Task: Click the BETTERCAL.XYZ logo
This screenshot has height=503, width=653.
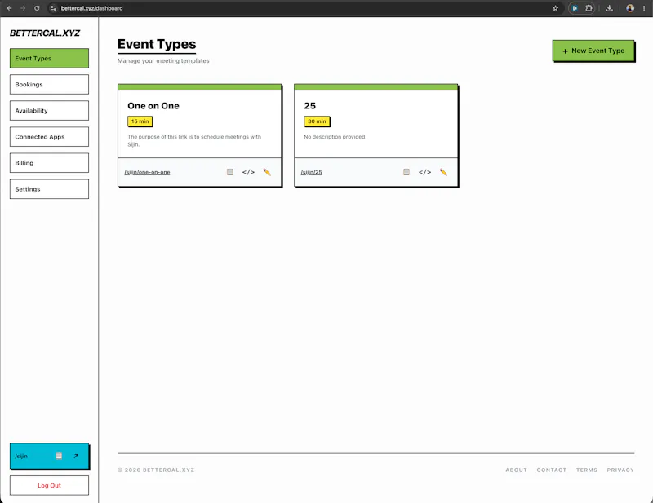Action: (45, 33)
